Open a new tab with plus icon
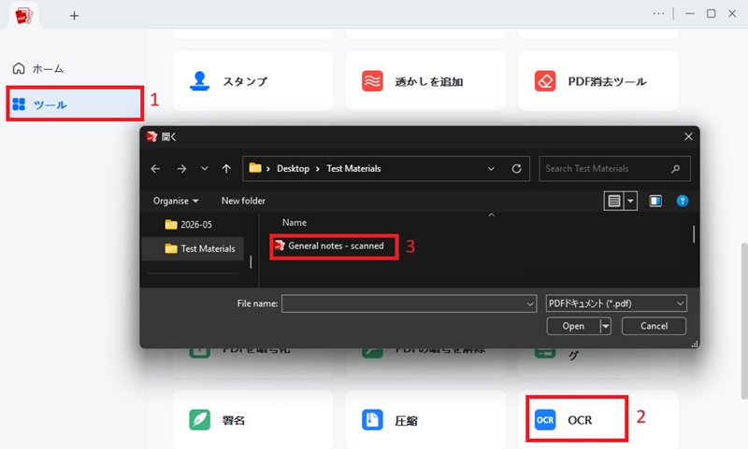The width and height of the screenshot is (748, 449). (x=74, y=16)
